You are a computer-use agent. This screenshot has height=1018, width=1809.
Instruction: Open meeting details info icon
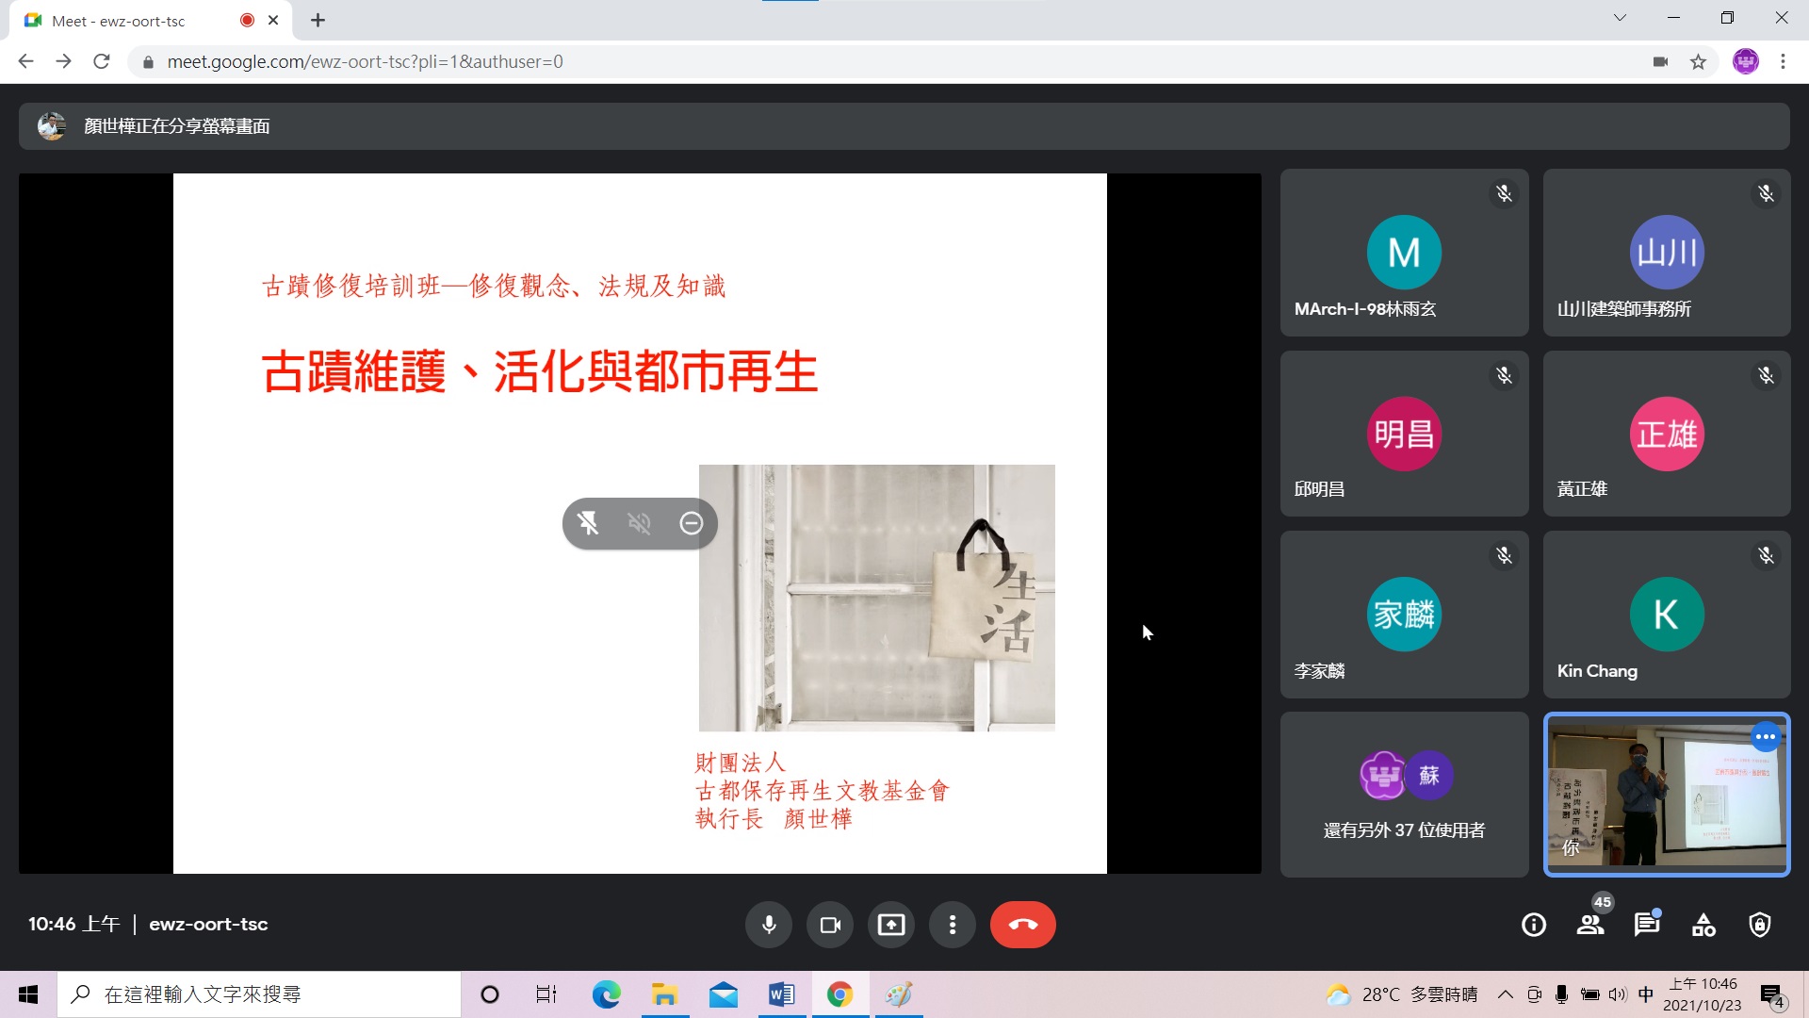pyautogui.click(x=1534, y=925)
